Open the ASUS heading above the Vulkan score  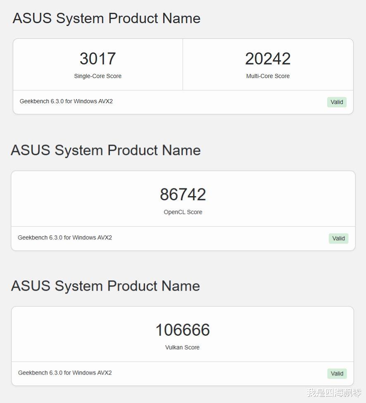[105, 285]
